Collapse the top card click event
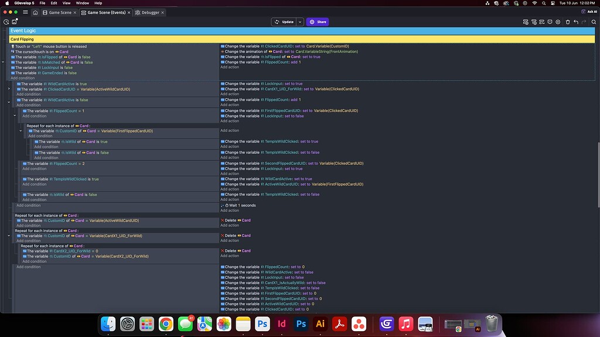The width and height of the screenshot is (600, 337). 3,62
